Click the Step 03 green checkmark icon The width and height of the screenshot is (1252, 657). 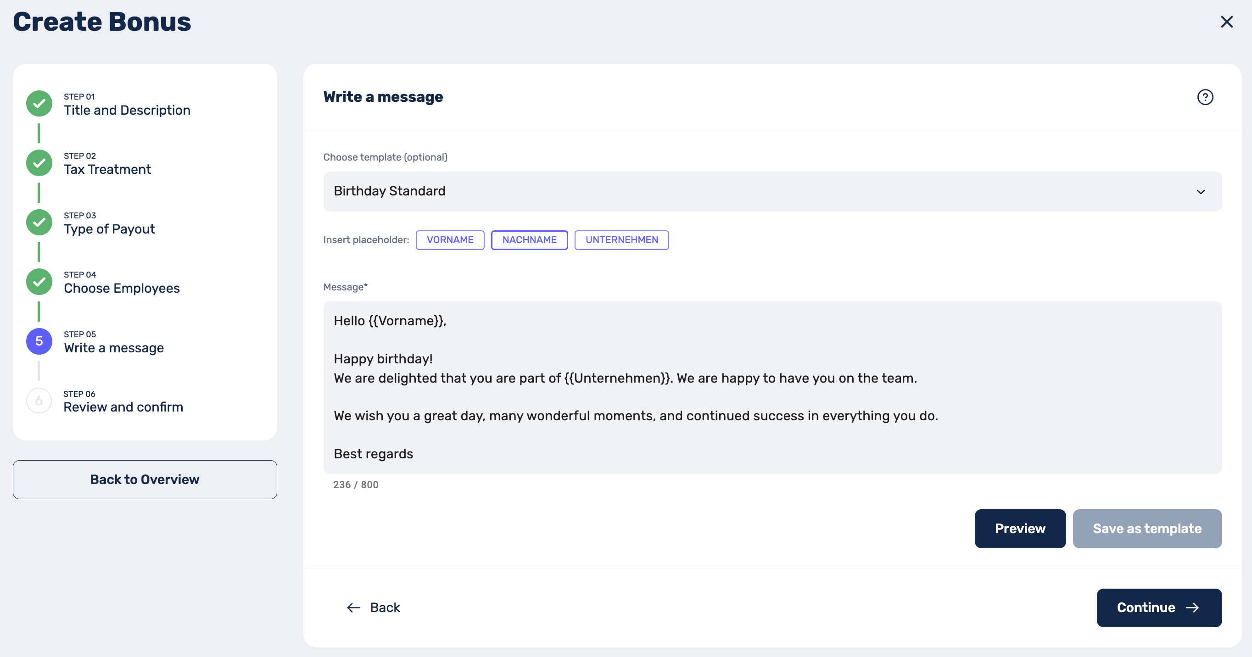click(x=39, y=222)
